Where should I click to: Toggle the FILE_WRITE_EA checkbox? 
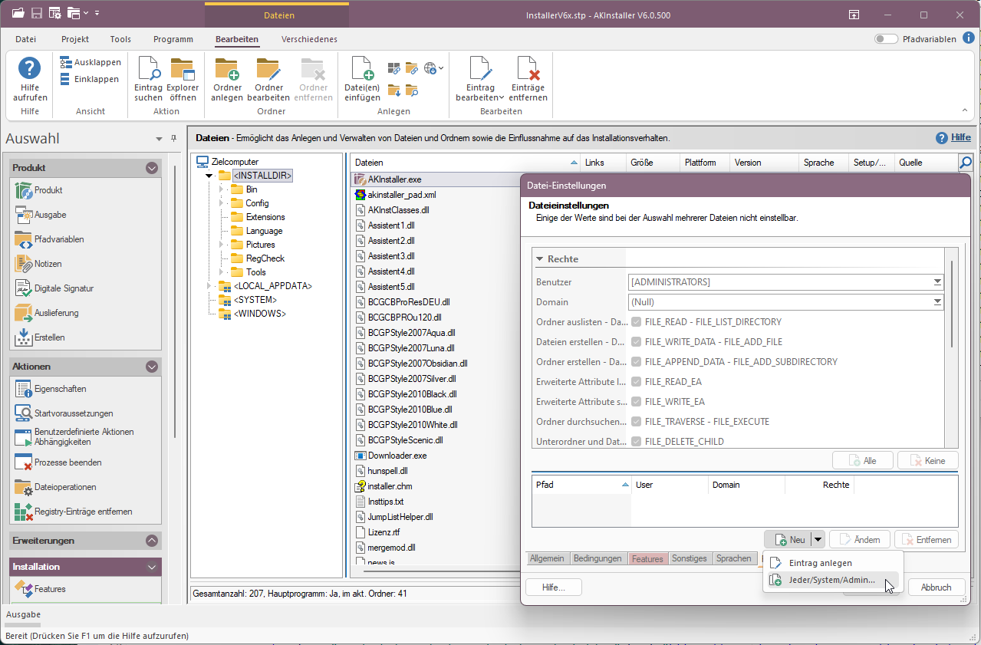636,402
